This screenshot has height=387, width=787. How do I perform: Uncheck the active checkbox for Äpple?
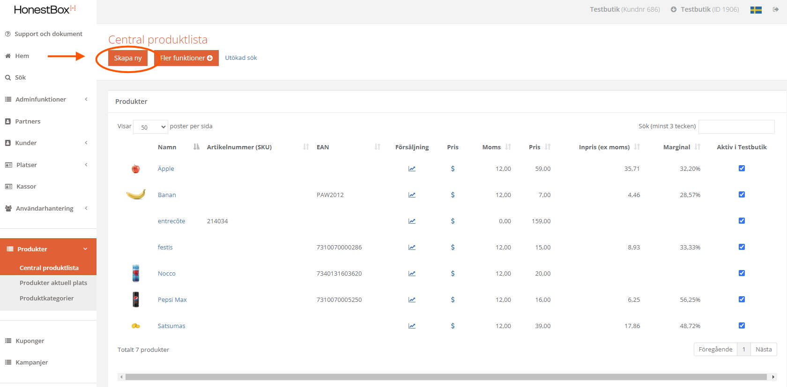pos(742,168)
